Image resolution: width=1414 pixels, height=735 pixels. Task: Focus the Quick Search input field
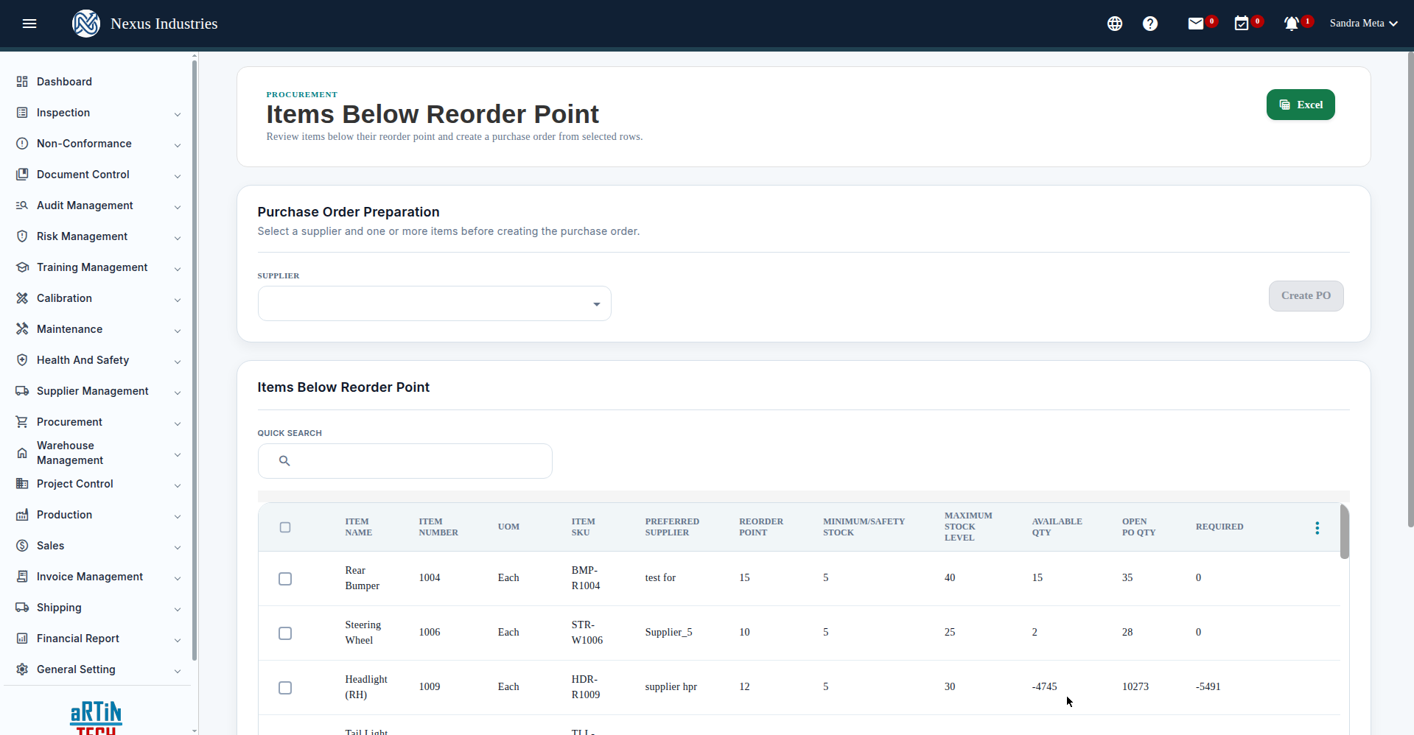click(405, 461)
